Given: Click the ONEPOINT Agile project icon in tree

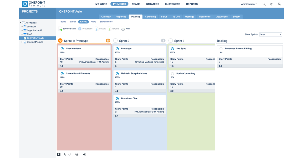Looking at the screenshot, I should (x=25, y=38).
